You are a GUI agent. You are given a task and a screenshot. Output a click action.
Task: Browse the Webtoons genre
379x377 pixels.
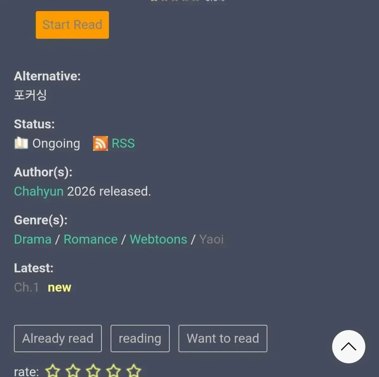pos(159,239)
